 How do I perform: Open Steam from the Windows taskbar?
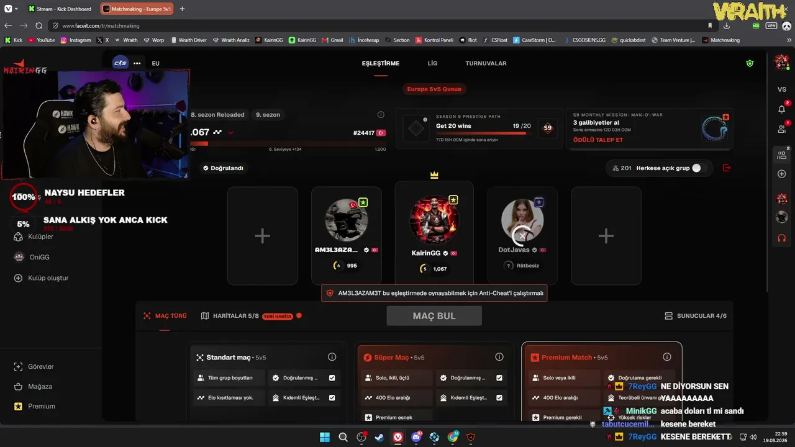[379, 437]
